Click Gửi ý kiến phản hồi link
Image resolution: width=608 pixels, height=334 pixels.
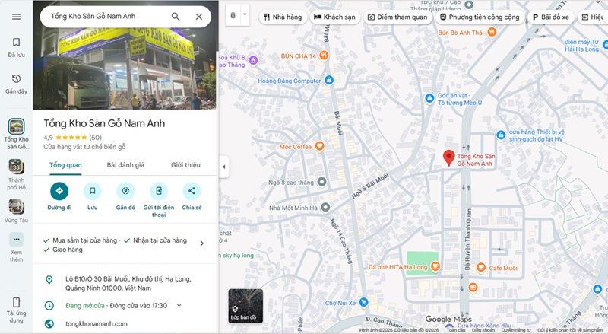[x=570, y=330]
